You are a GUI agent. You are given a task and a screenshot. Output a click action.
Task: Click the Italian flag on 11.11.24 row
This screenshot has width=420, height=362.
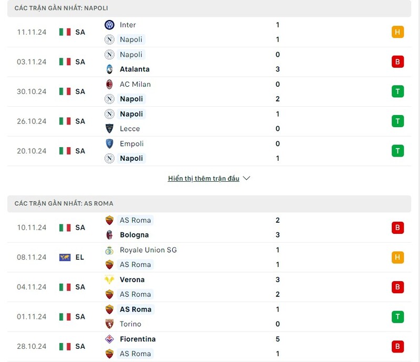click(65, 32)
